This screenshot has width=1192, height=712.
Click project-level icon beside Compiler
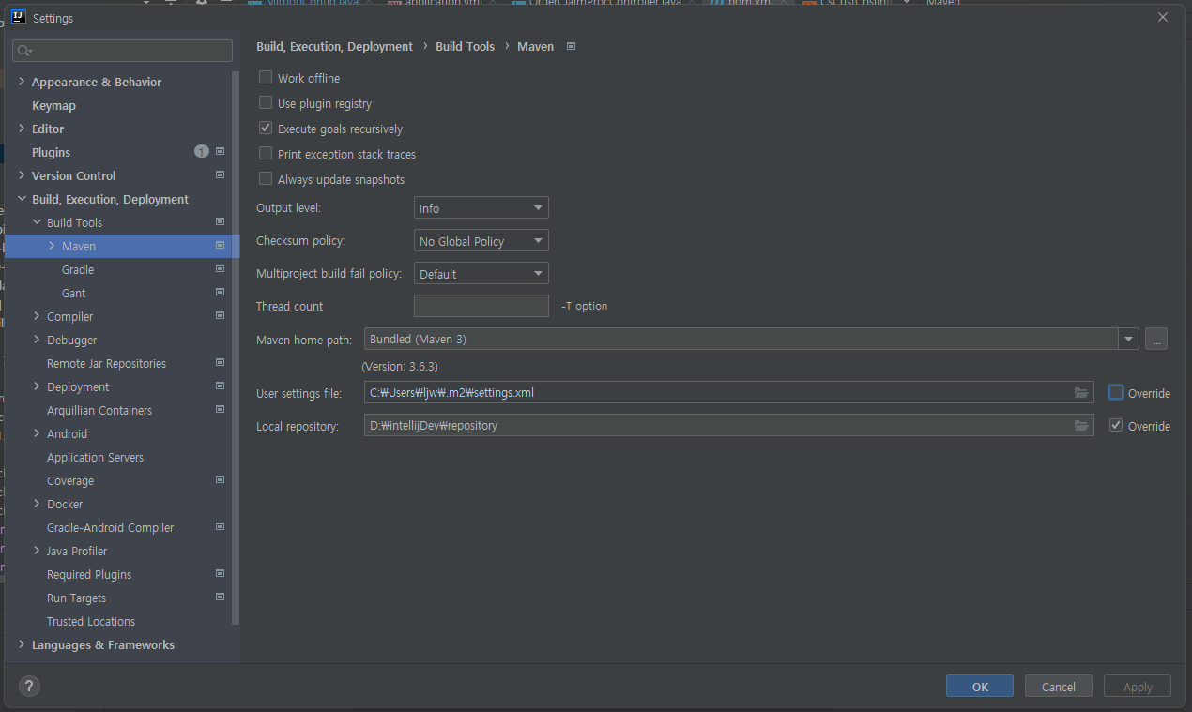click(x=220, y=315)
